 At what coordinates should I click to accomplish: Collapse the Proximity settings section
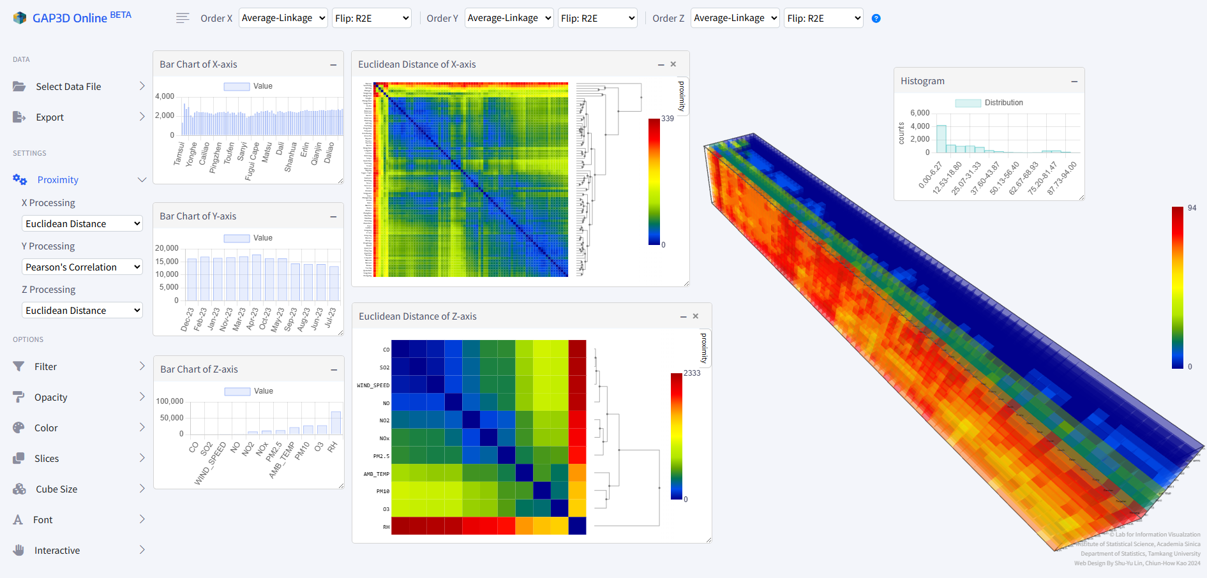coord(142,180)
